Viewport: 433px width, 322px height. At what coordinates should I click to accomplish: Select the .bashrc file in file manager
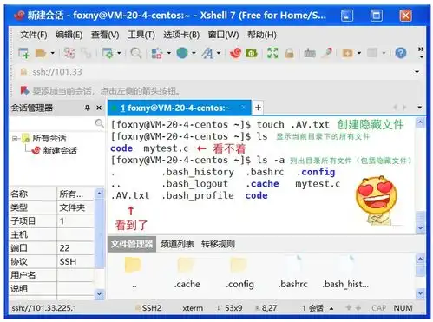point(292,273)
